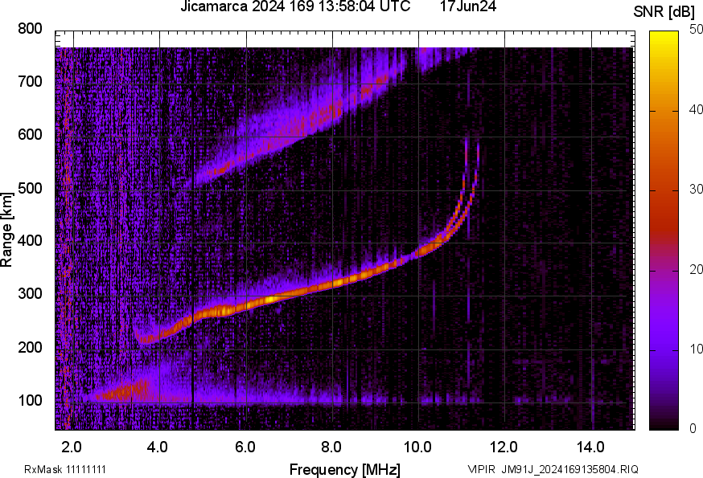This screenshot has height=478, width=703.
Task: Click the colorbar tick label '50'
Action: [696, 30]
